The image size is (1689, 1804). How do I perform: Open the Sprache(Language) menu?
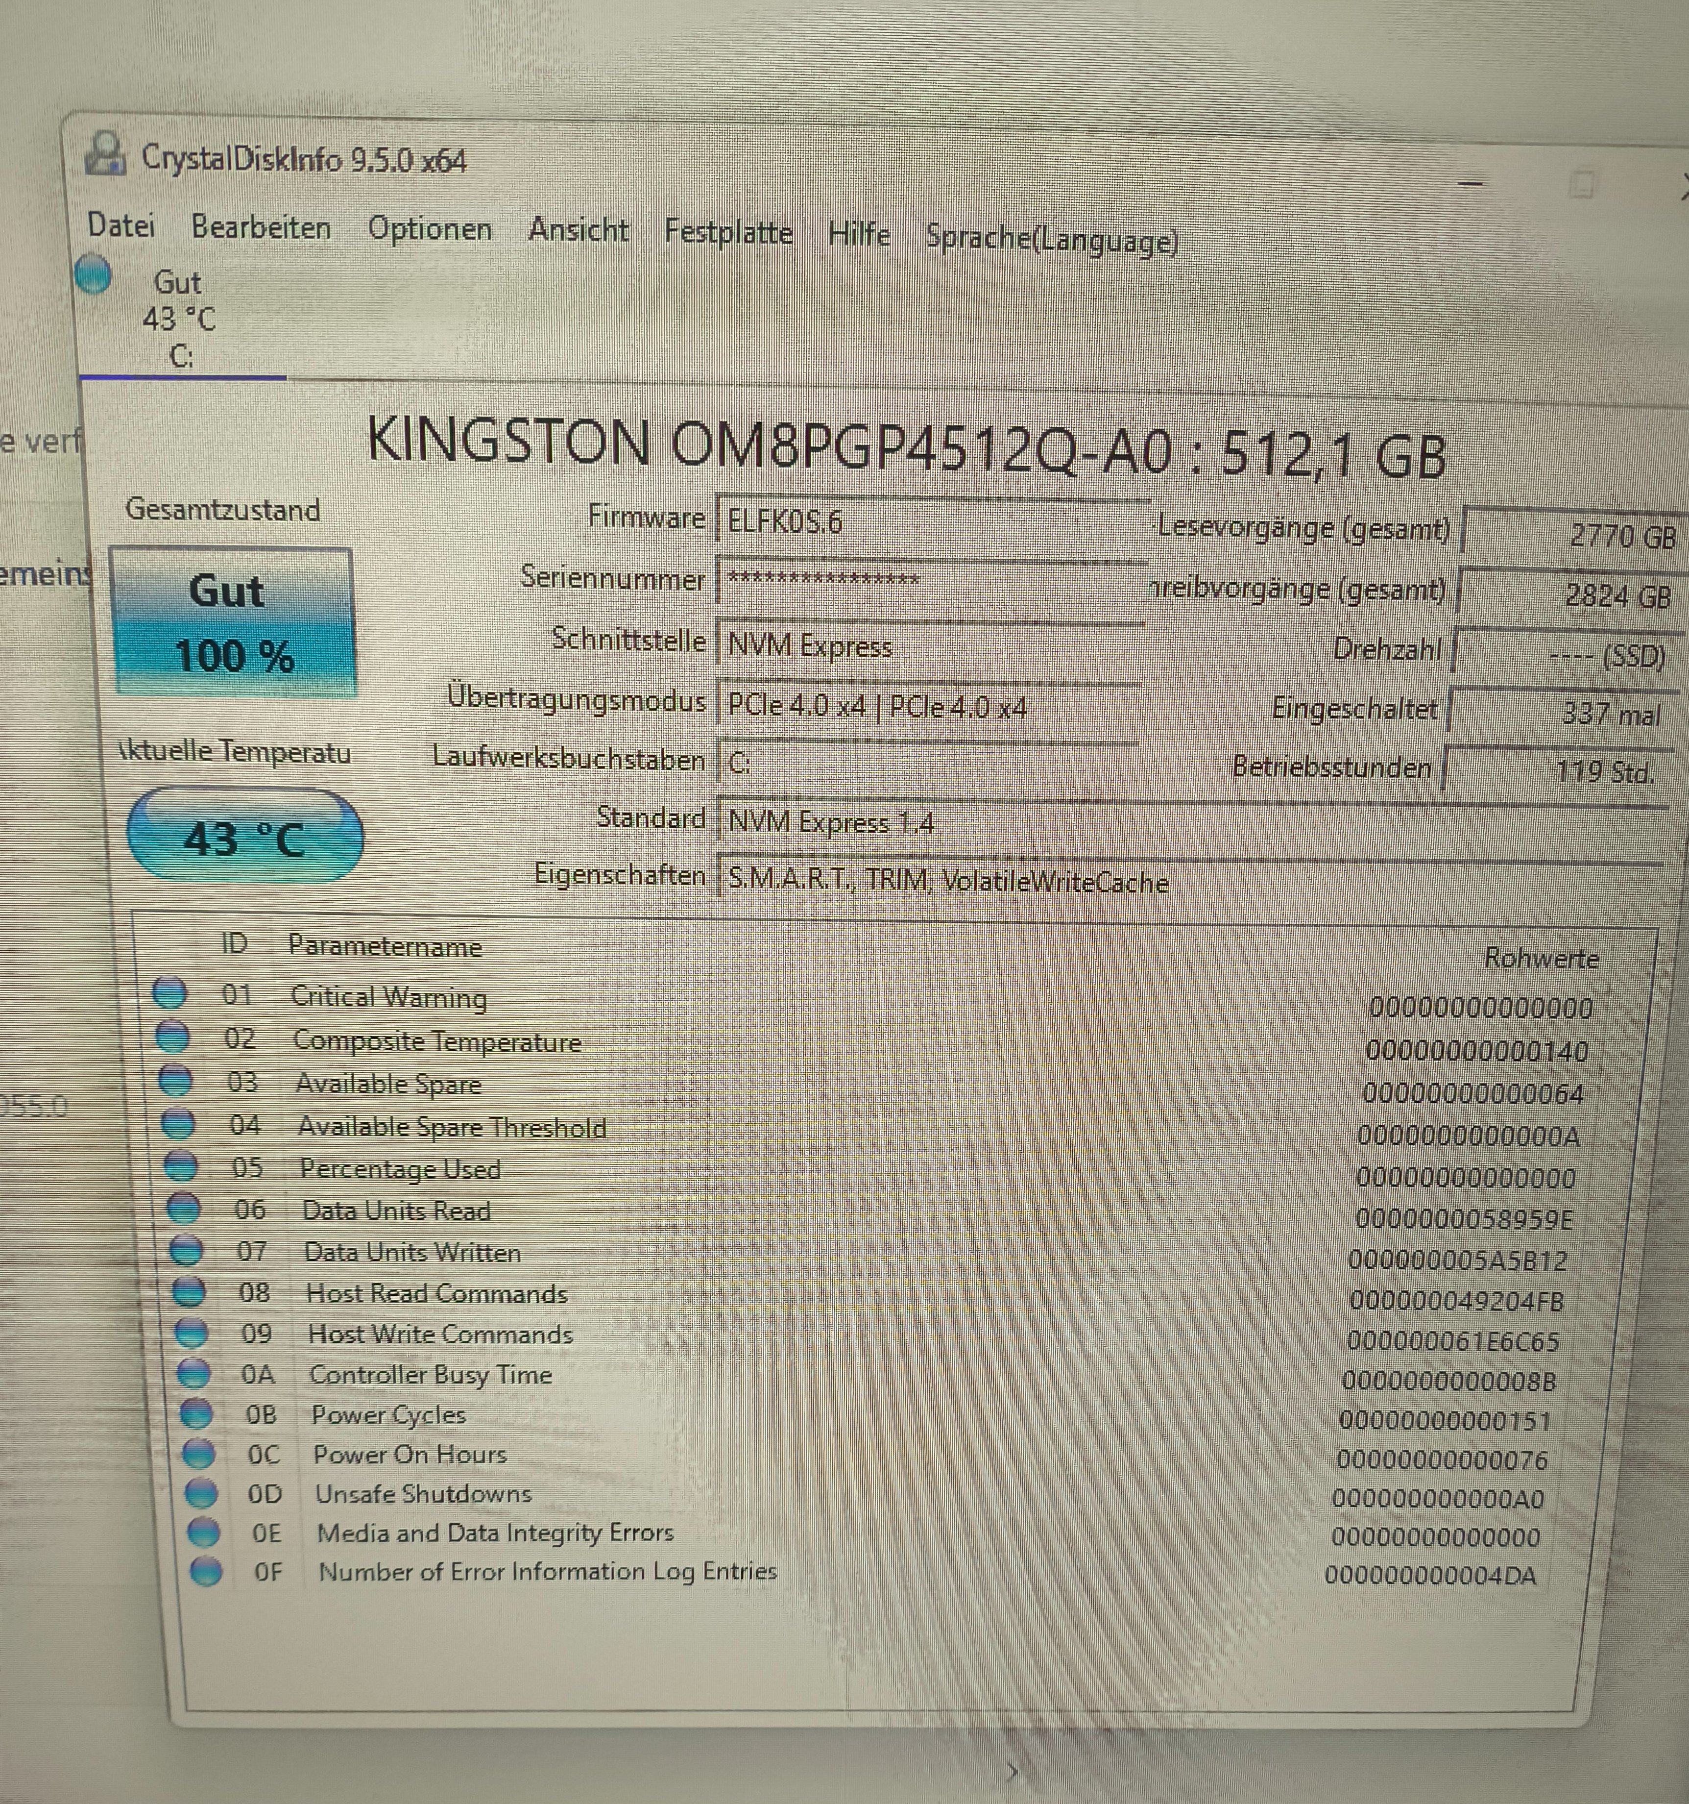pos(1051,240)
